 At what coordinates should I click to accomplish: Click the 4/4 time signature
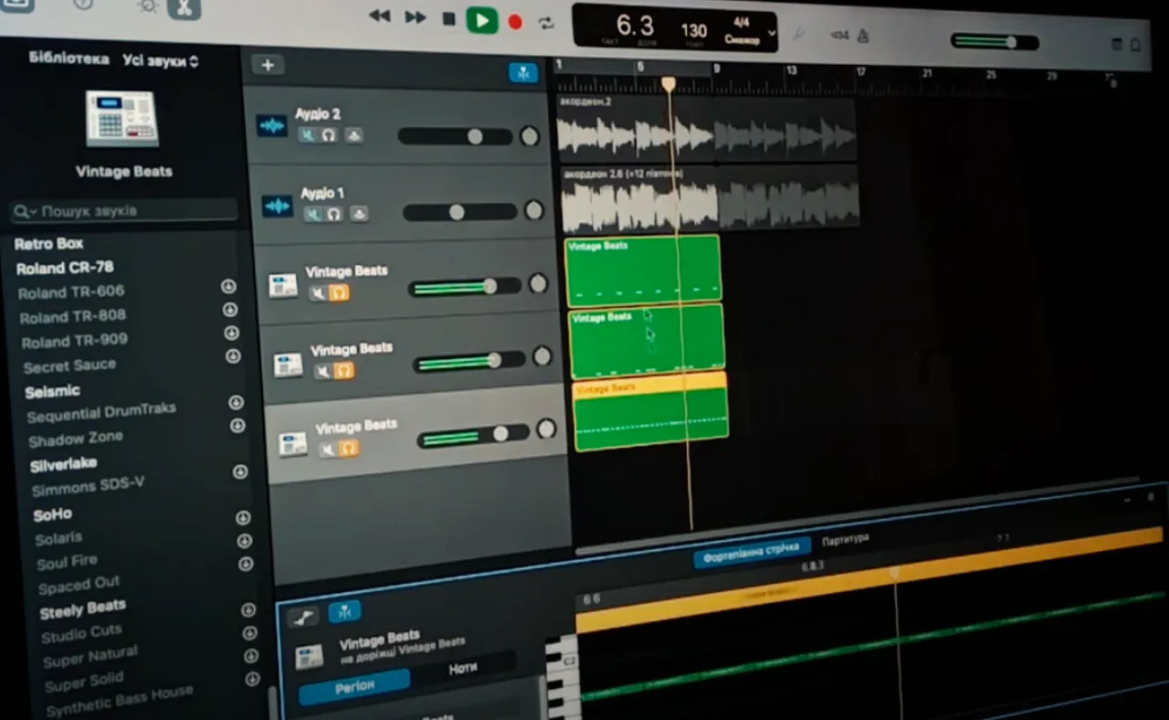point(740,22)
